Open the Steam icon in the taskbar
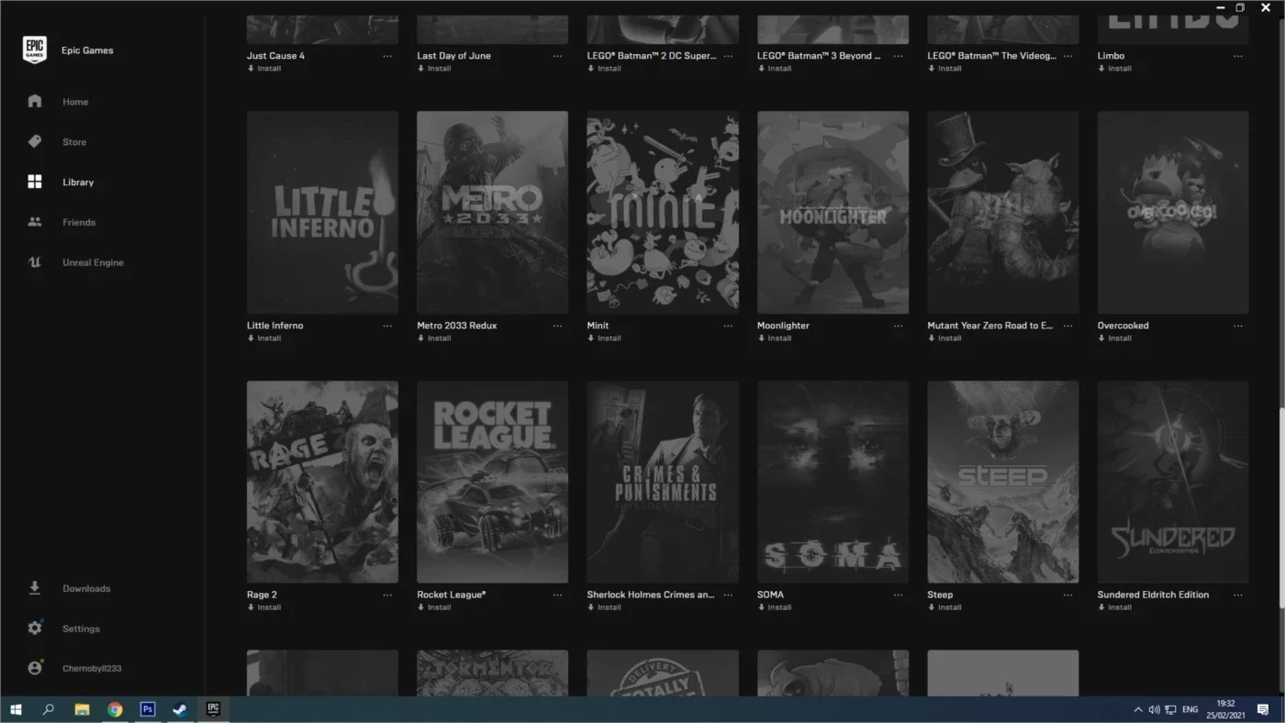Viewport: 1285px width, 723px height. 181,709
